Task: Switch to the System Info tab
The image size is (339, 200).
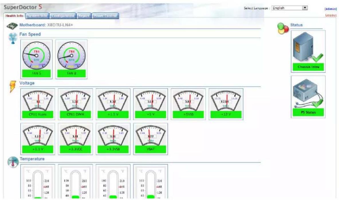Action: pyautogui.click(x=38, y=16)
